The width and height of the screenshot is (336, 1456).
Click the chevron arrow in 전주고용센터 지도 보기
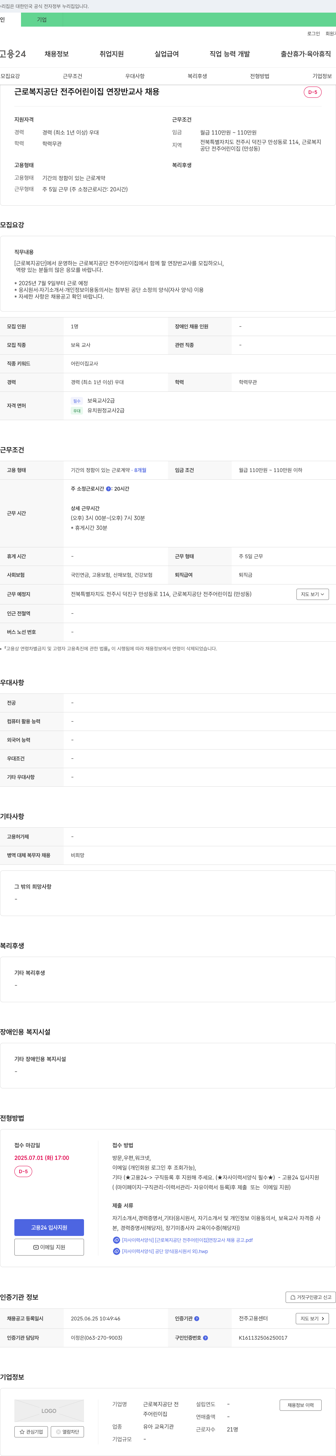pos(322,1318)
